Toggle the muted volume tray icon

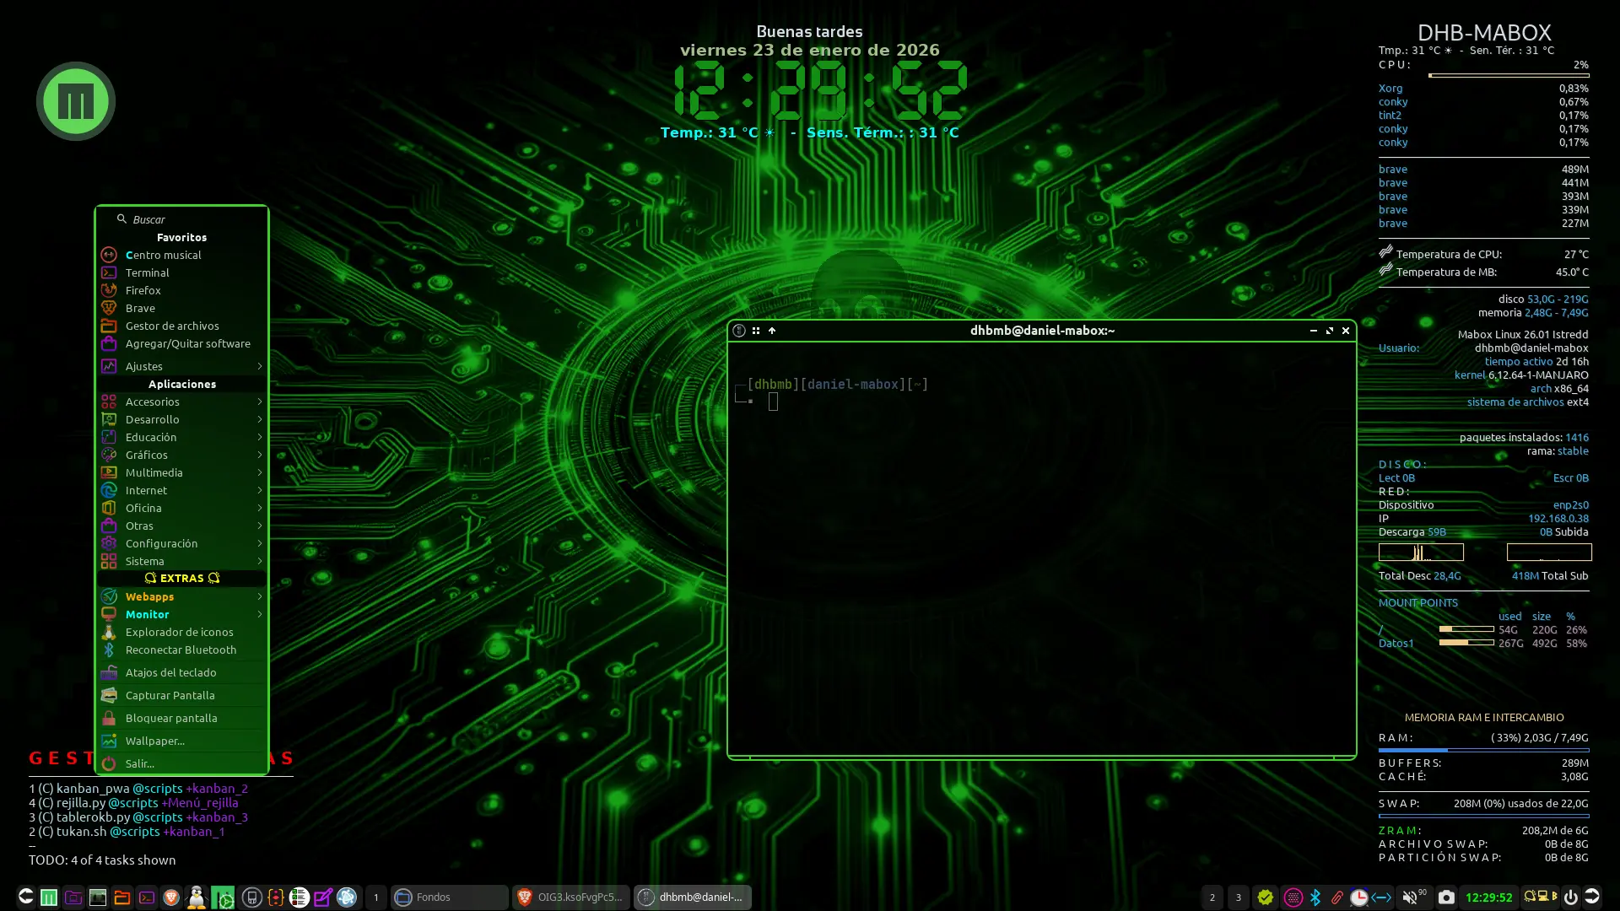(x=1409, y=898)
